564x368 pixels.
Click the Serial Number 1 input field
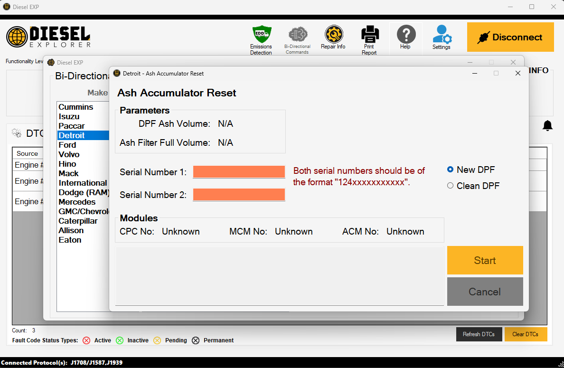tap(239, 172)
